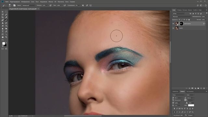
Task: Click Quick Mask mode icon
Action: coord(3,49)
